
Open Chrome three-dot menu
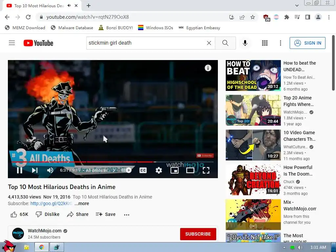point(329,17)
